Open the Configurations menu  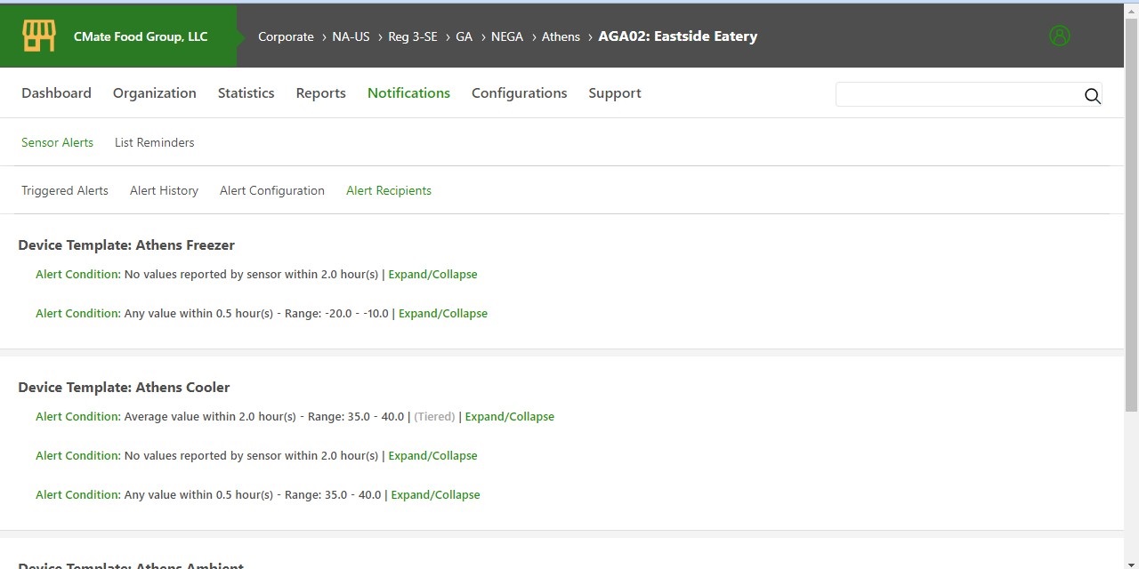[x=519, y=92]
